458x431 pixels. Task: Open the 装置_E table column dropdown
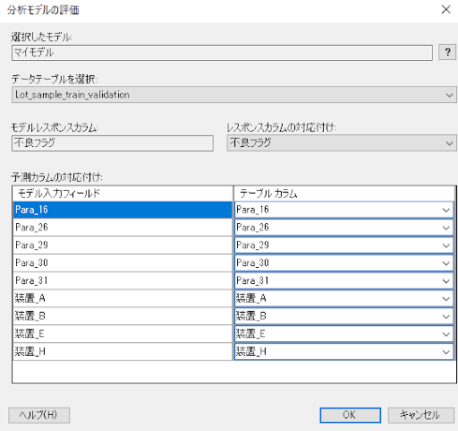click(x=344, y=334)
